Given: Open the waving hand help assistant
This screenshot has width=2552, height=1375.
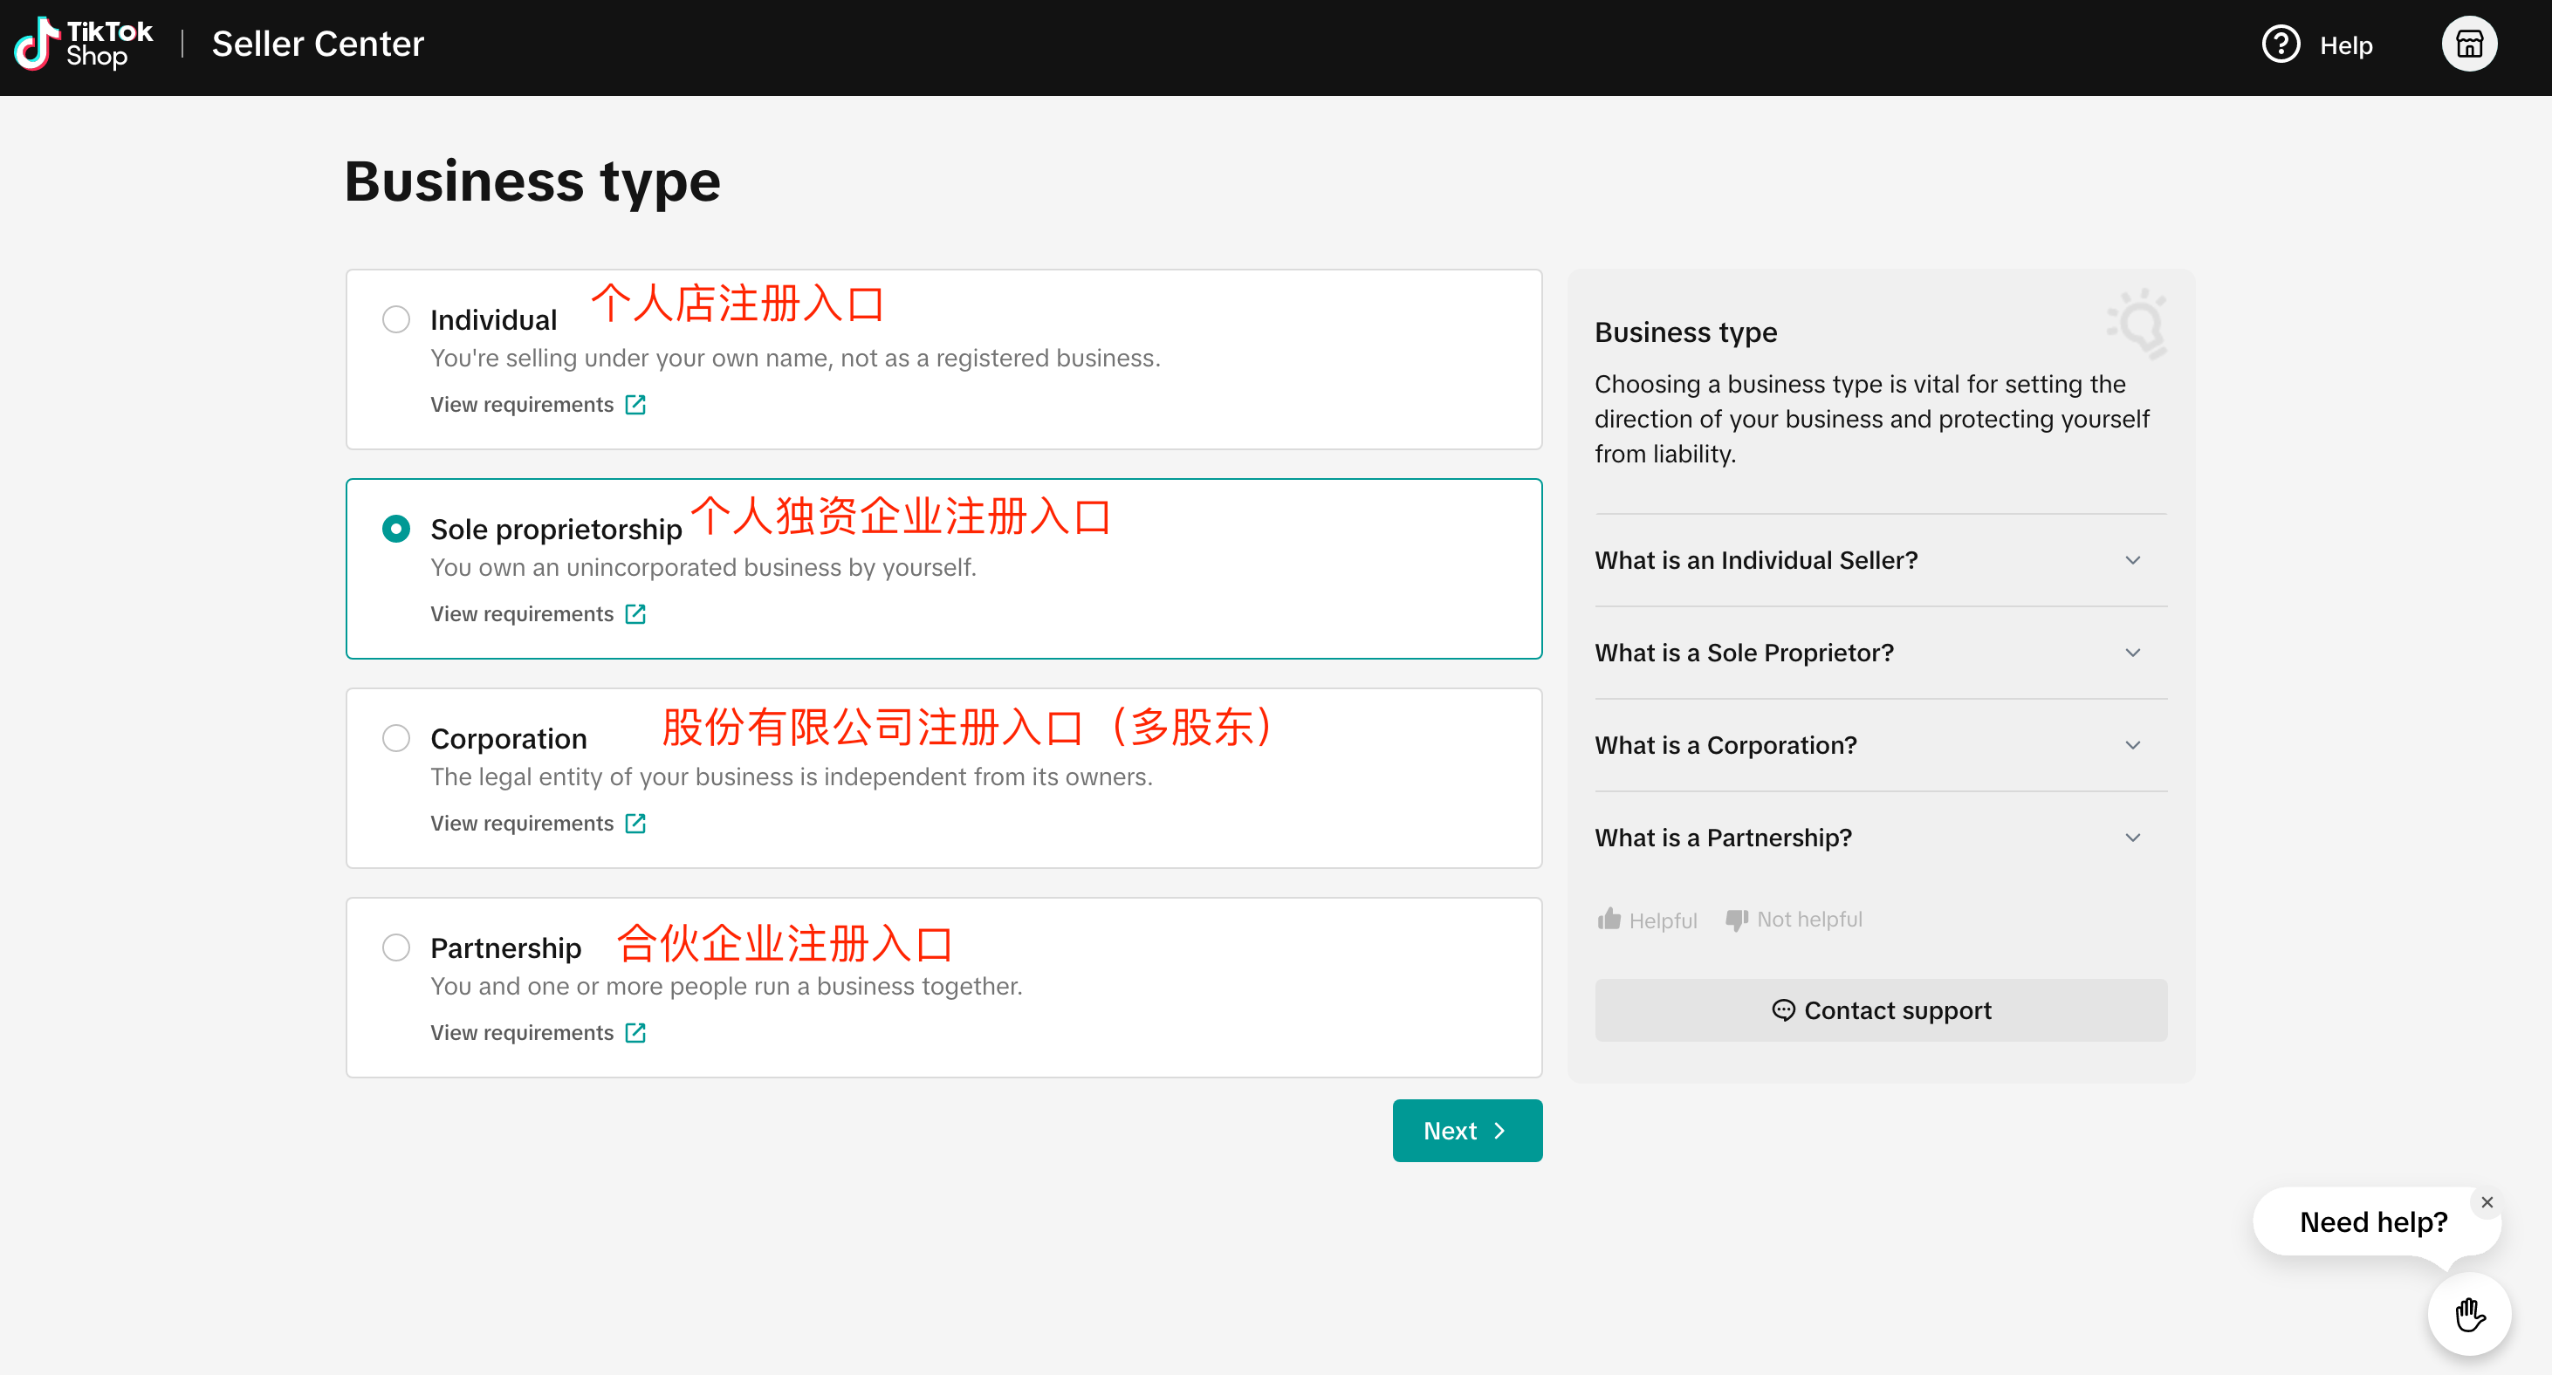Looking at the screenshot, I should coord(2468,1315).
